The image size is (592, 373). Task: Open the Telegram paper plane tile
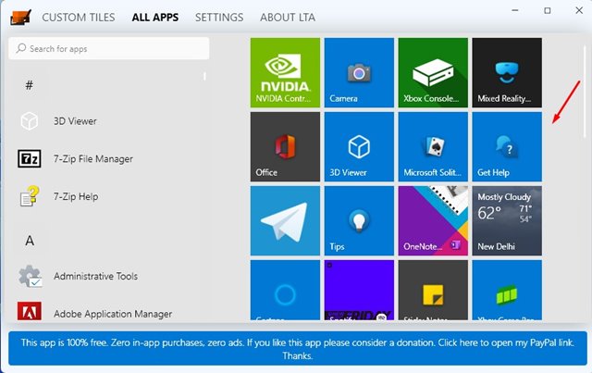(x=285, y=220)
